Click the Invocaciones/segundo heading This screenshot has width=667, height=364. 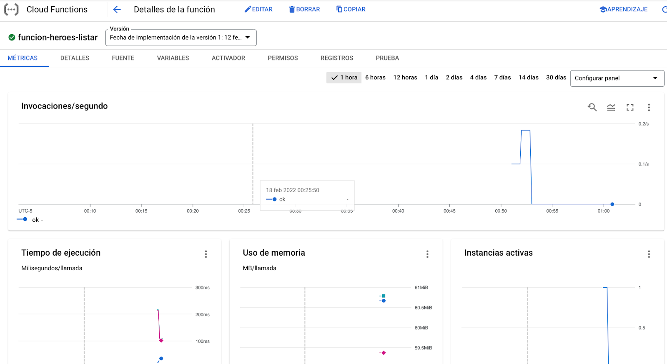tap(65, 106)
